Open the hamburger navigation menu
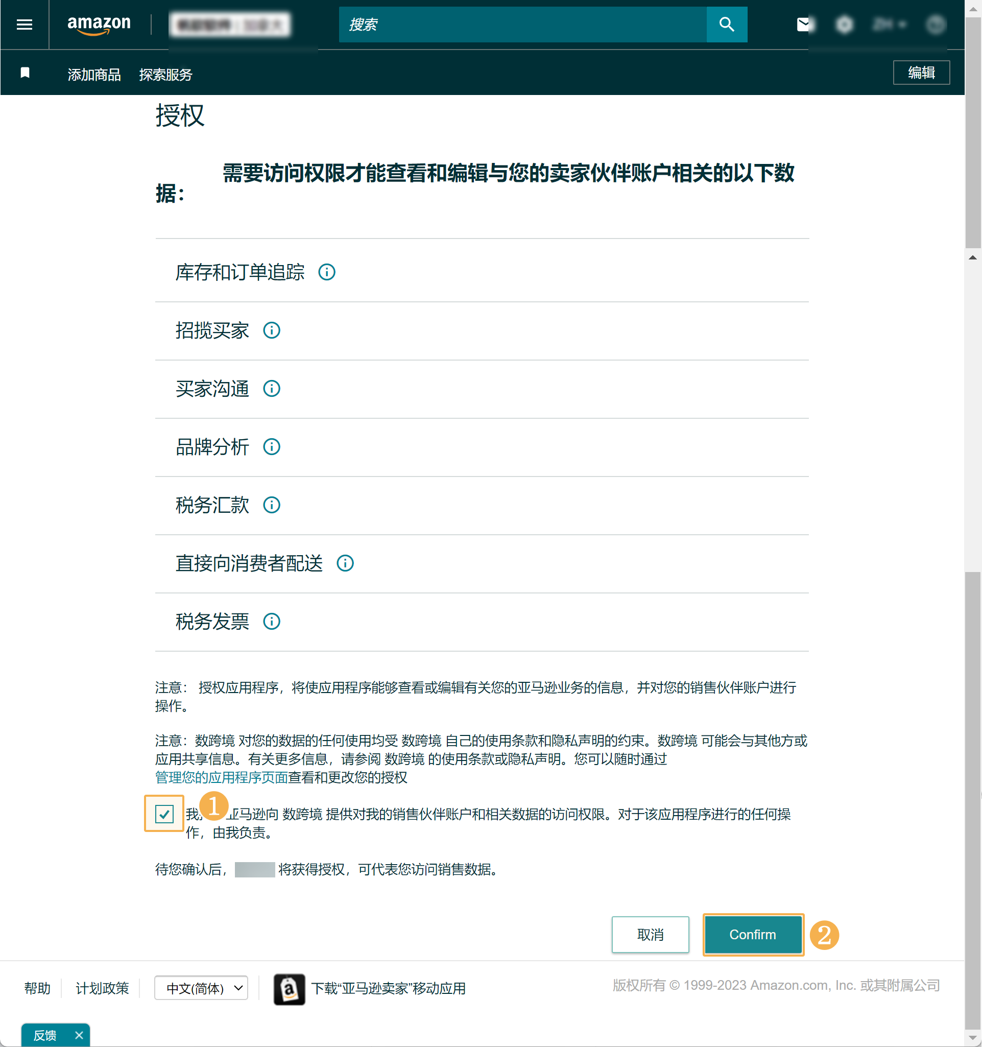The height and width of the screenshot is (1047, 982). click(x=24, y=24)
